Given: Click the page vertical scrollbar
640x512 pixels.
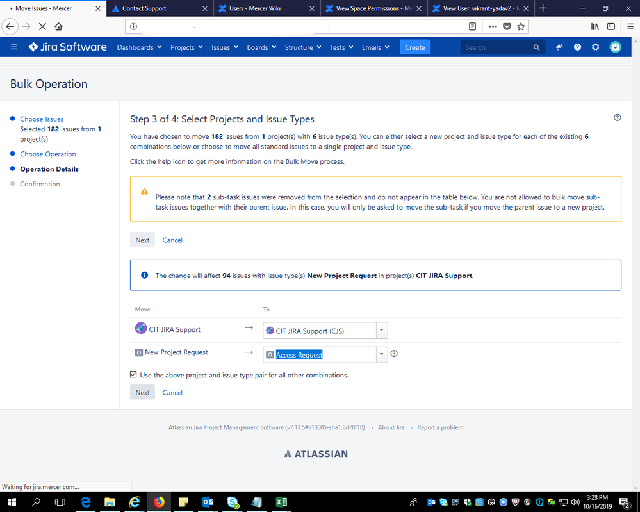Looking at the screenshot, I should [x=636, y=265].
